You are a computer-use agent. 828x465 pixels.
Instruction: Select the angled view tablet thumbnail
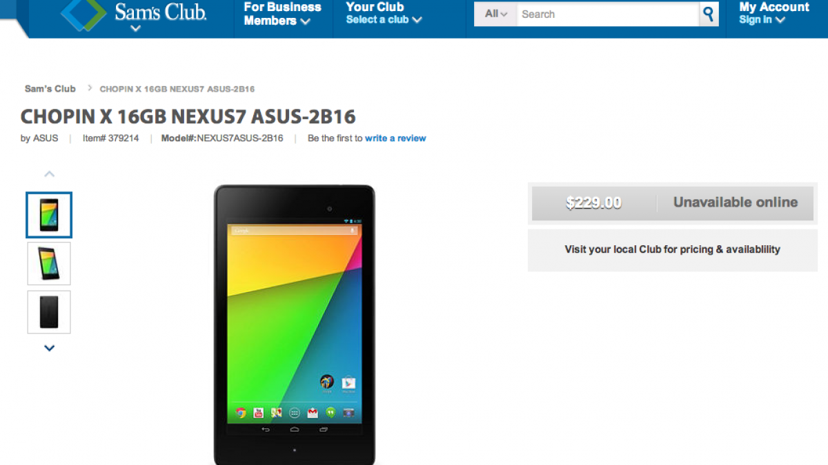tap(49, 263)
